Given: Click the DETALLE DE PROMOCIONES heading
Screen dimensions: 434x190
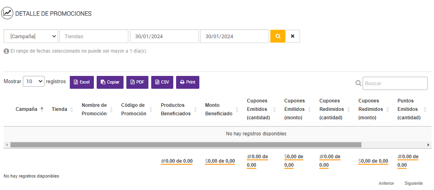Looking at the screenshot, I should tap(53, 14).
